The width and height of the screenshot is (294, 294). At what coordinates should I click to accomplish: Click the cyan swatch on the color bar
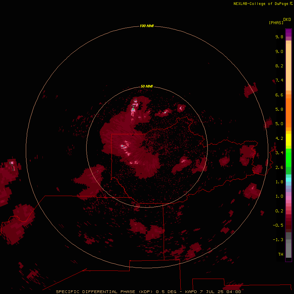click(288, 180)
